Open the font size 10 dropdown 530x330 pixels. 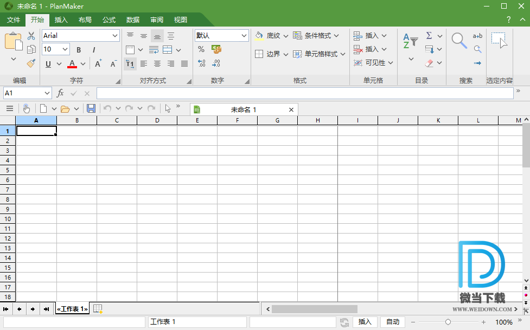[65, 49]
